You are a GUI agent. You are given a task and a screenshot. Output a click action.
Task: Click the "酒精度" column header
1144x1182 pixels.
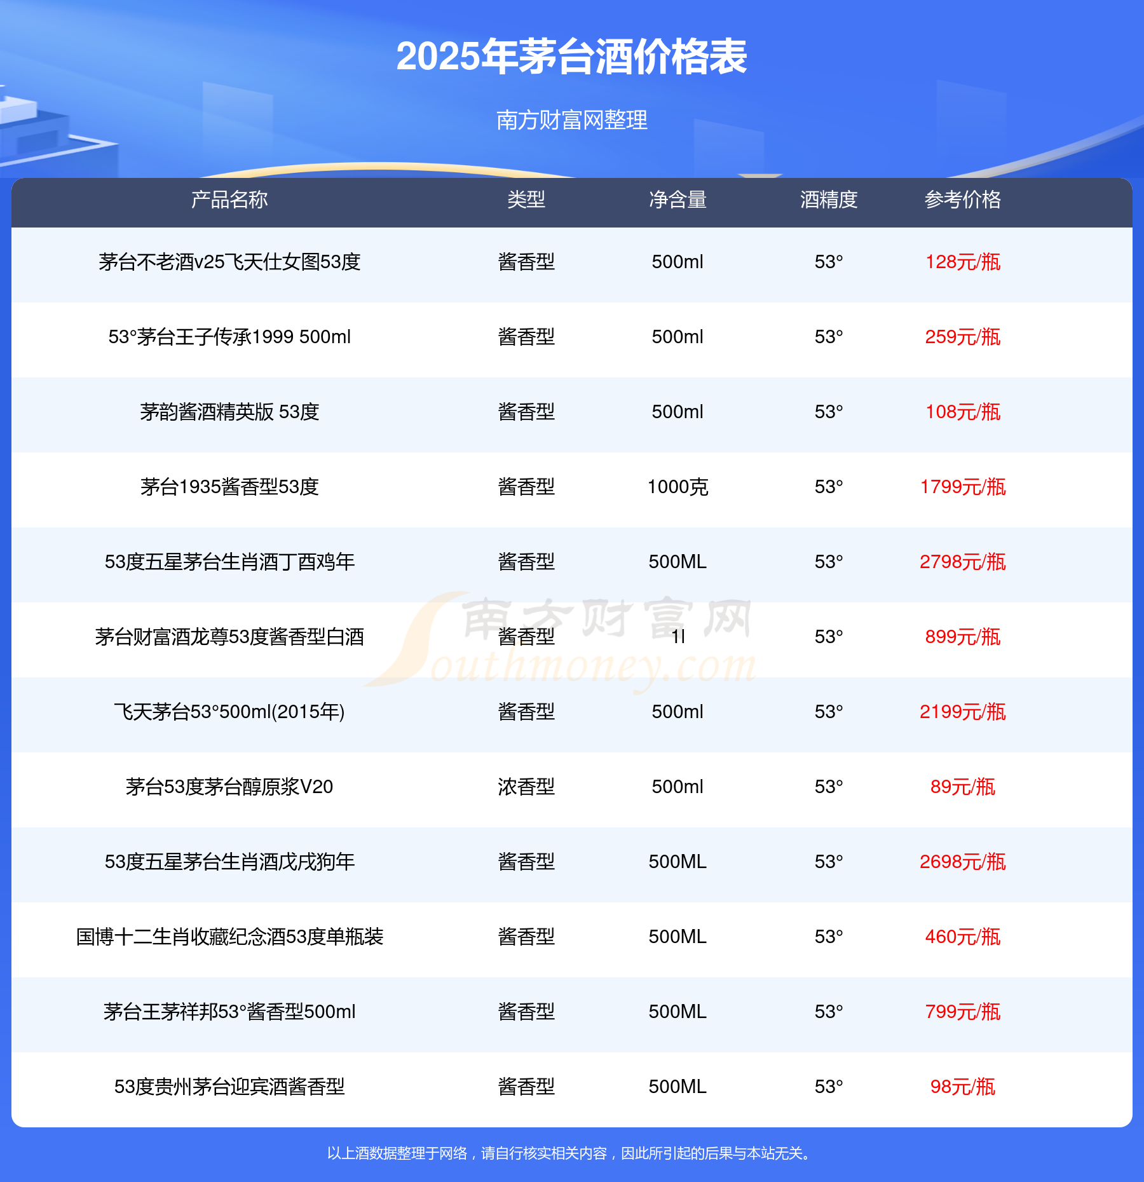pos(829,200)
